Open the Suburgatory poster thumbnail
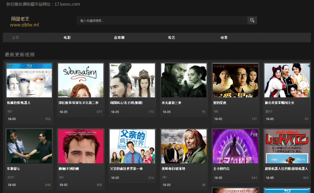 81,80
